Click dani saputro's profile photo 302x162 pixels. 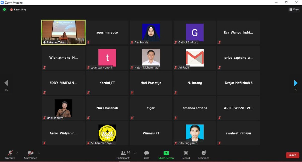[x=63, y=108]
